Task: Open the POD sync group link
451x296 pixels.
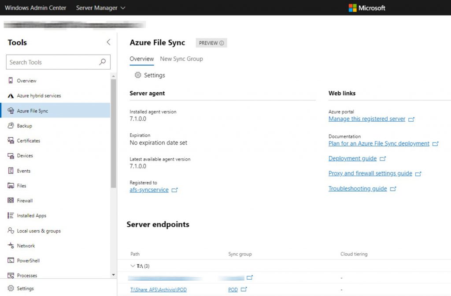Action: coord(233,289)
